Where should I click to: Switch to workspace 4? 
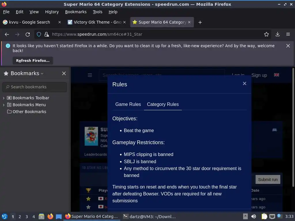coord(34,217)
